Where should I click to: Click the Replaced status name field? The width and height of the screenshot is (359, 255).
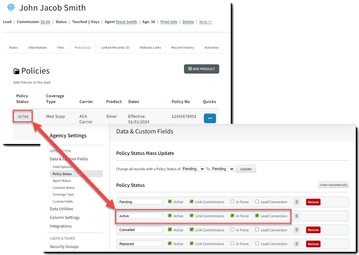click(x=140, y=243)
